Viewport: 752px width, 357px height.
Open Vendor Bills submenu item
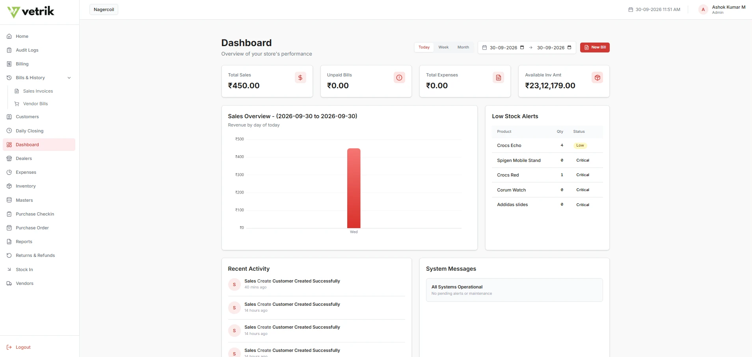35,104
